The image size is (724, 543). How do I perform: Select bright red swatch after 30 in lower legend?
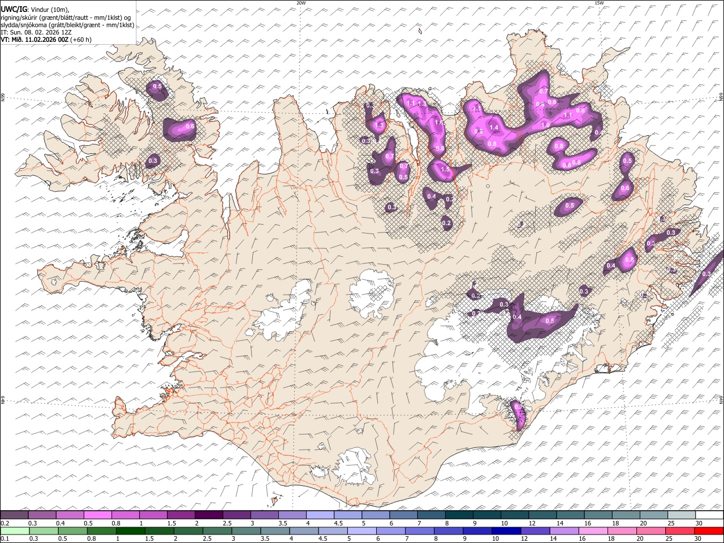pos(709,531)
